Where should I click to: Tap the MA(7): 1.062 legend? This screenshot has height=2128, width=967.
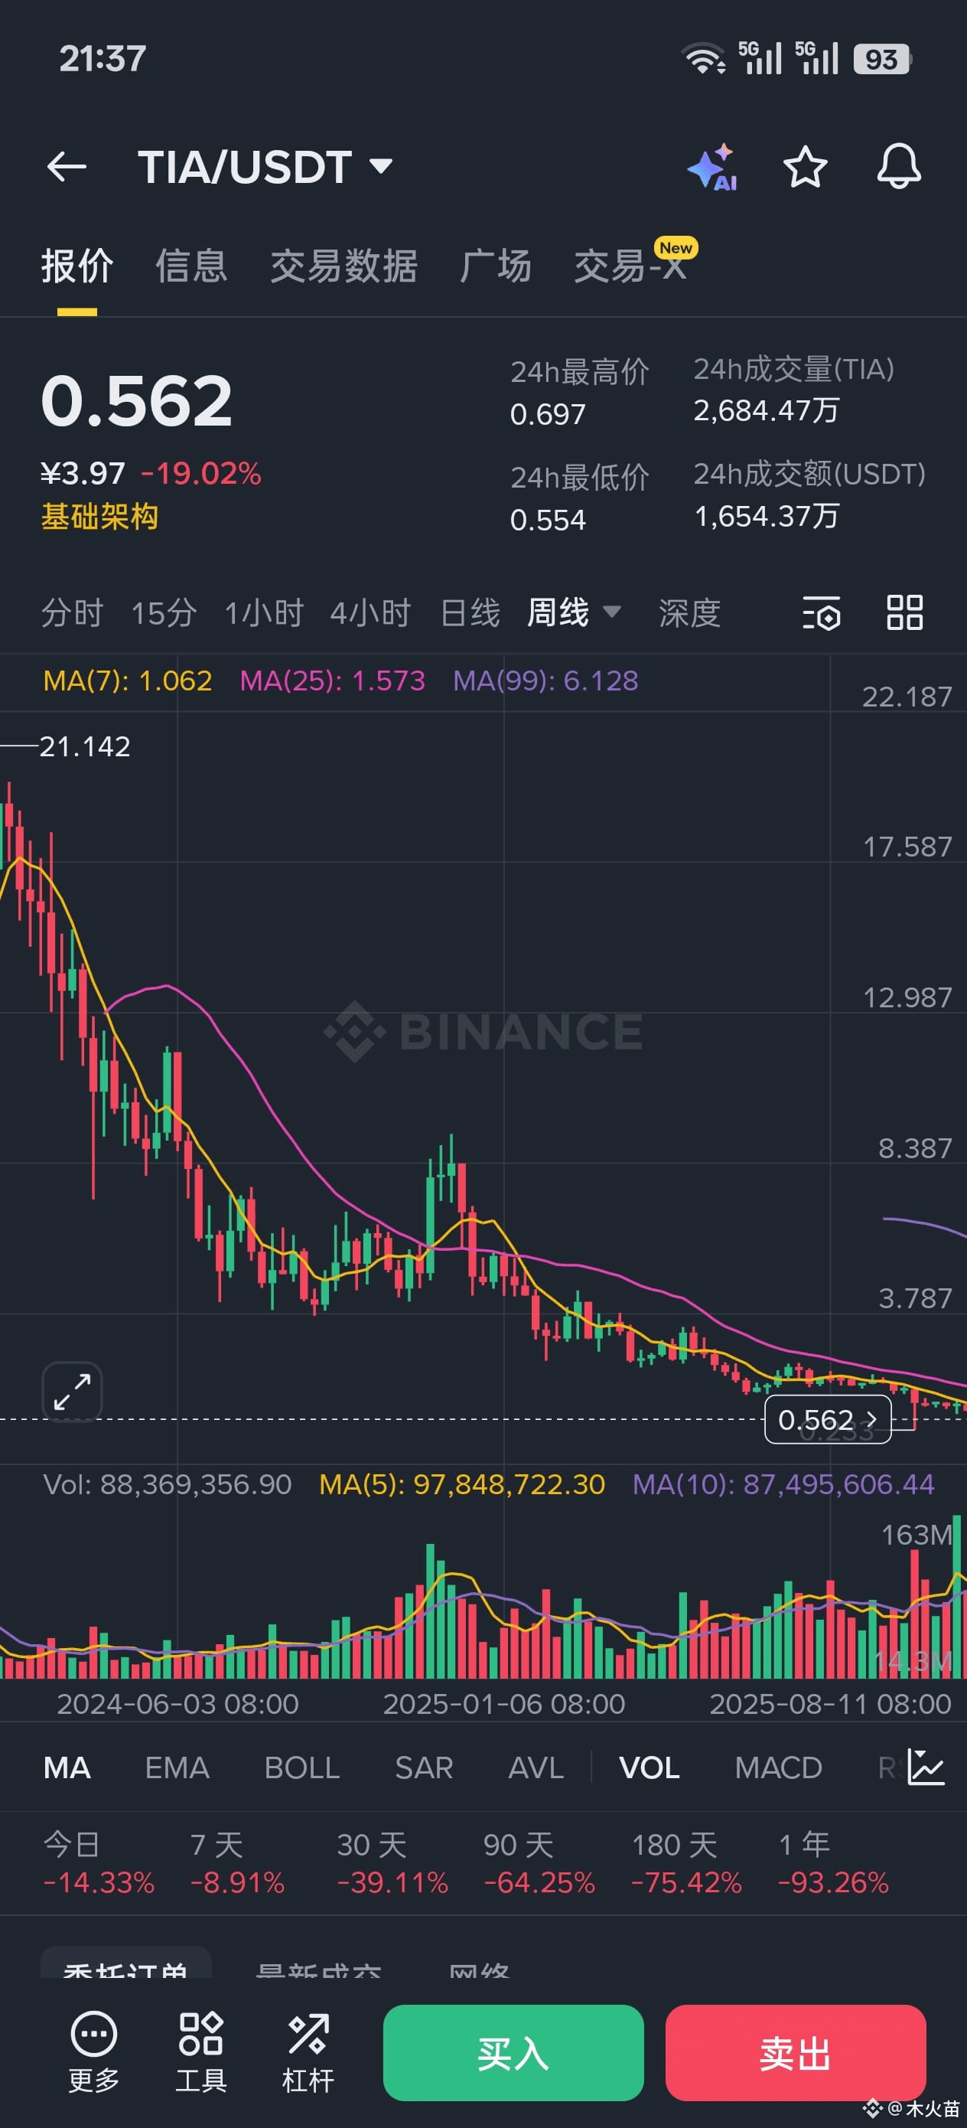pos(127,681)
